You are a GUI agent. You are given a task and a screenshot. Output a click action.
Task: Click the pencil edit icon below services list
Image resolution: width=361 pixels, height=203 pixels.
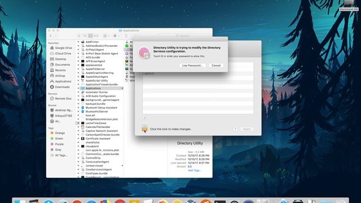145,118
